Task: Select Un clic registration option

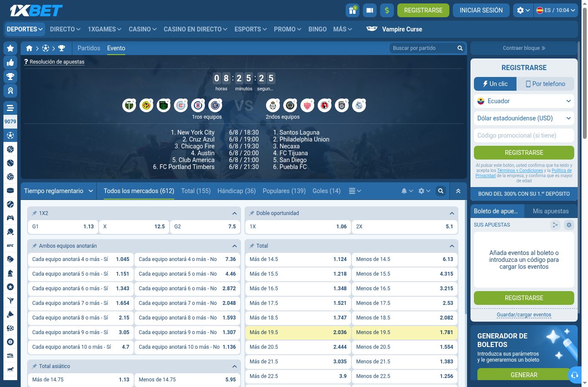Action: point(495,84)
